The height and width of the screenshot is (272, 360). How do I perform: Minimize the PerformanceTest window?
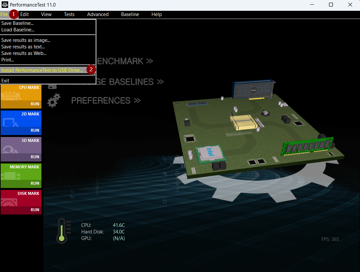coord(312,5)
